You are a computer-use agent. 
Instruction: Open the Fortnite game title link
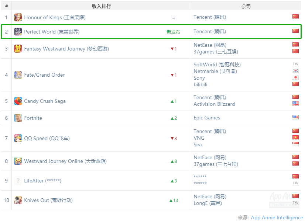(x=33, y=118)
